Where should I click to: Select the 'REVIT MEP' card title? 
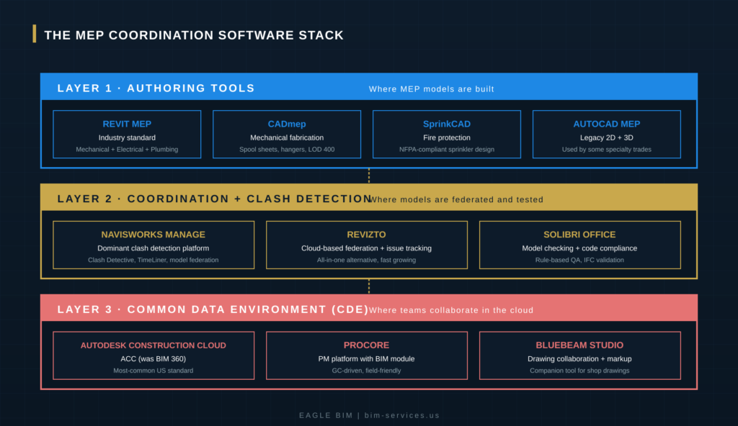pyautogui.click(x=127, y=124)
